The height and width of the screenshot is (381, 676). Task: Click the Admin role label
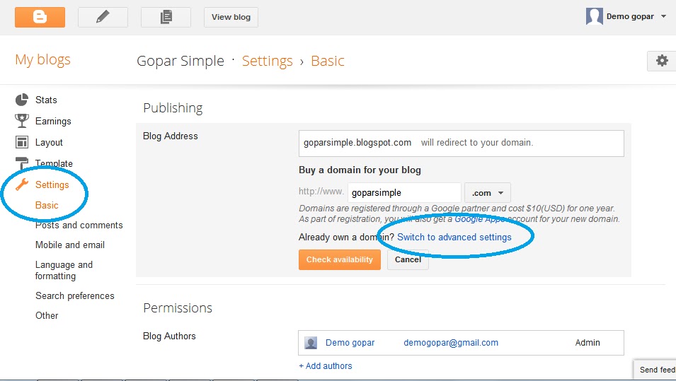pyautogui.click(x=588, y=343)
